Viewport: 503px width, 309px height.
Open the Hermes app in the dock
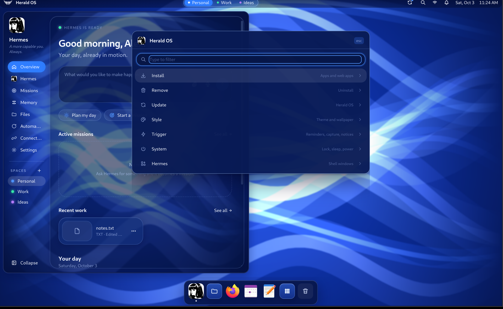point(196,291)
